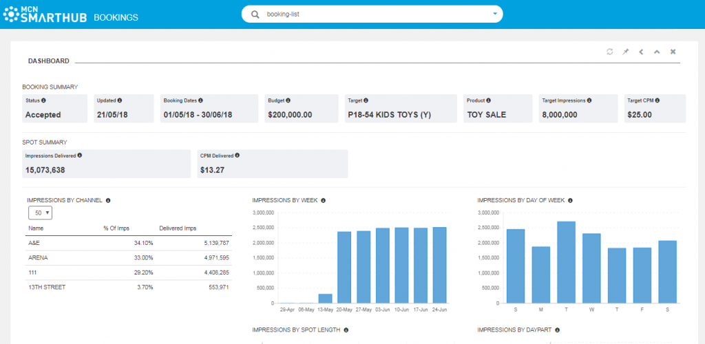Click the MCN SmartHub logo
The height and width of the screenshot is (344, 705).
45,14
